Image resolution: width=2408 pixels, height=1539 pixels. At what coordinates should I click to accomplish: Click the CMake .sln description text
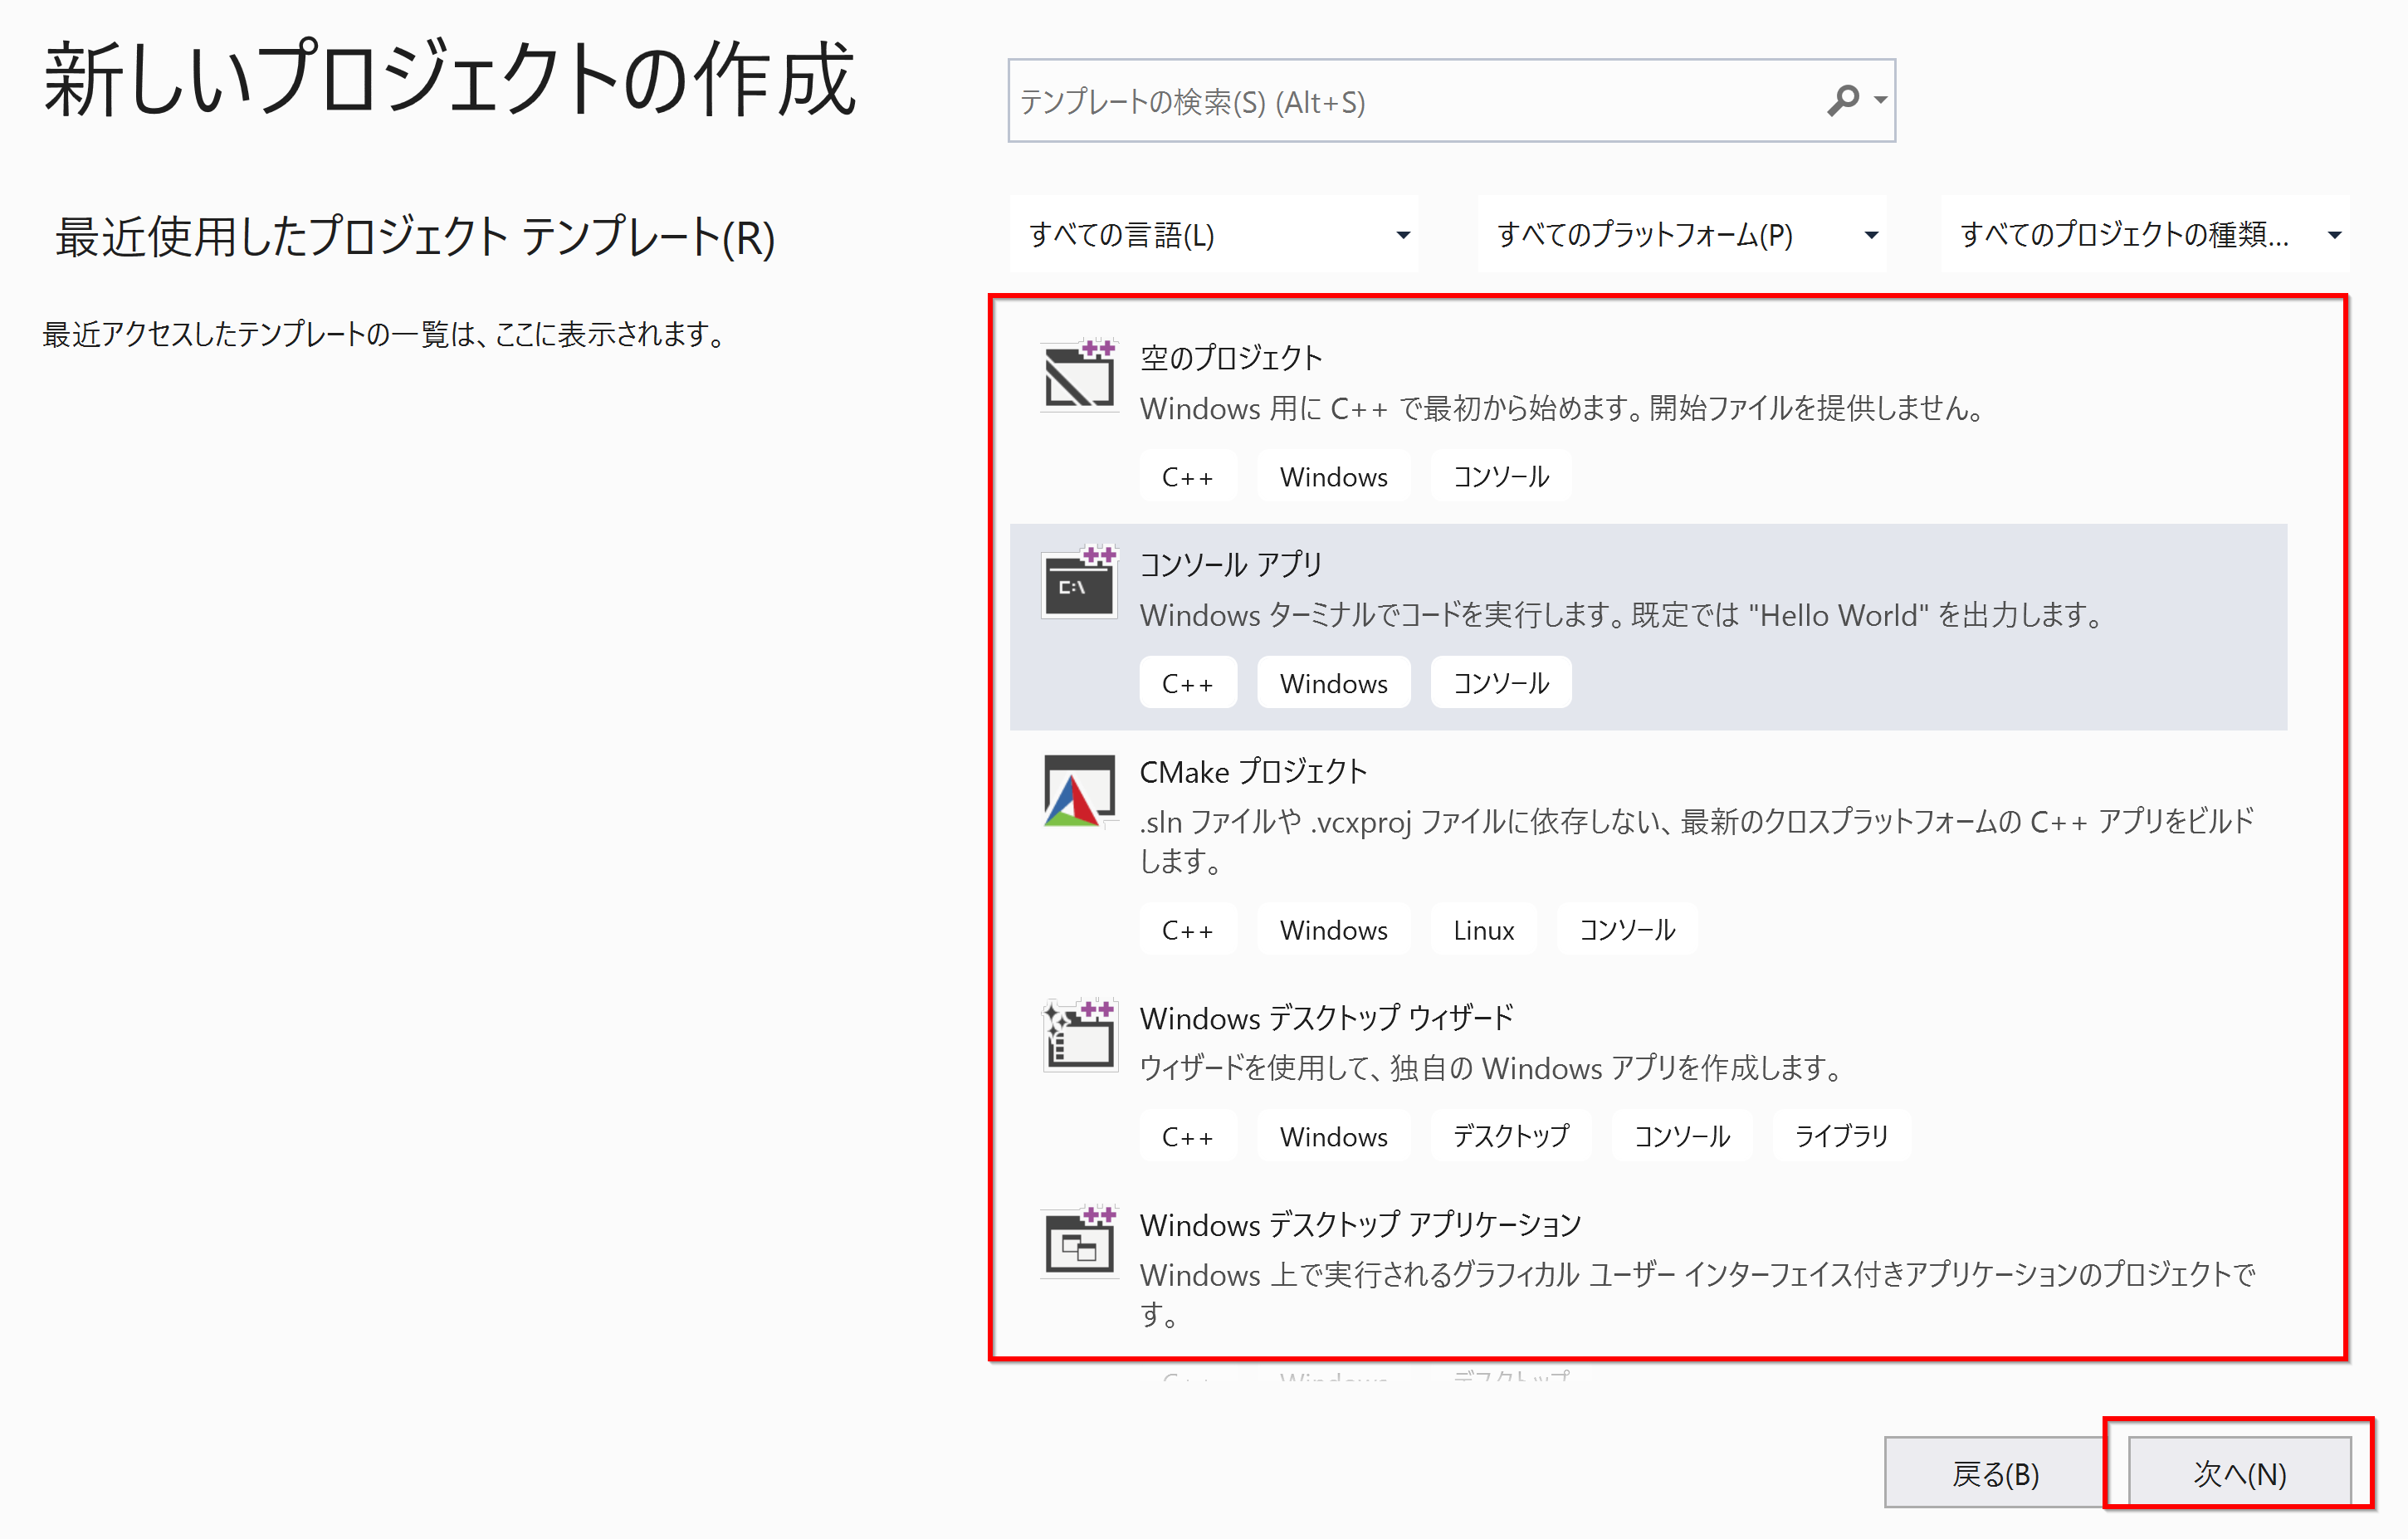[x=1697, y=840]
